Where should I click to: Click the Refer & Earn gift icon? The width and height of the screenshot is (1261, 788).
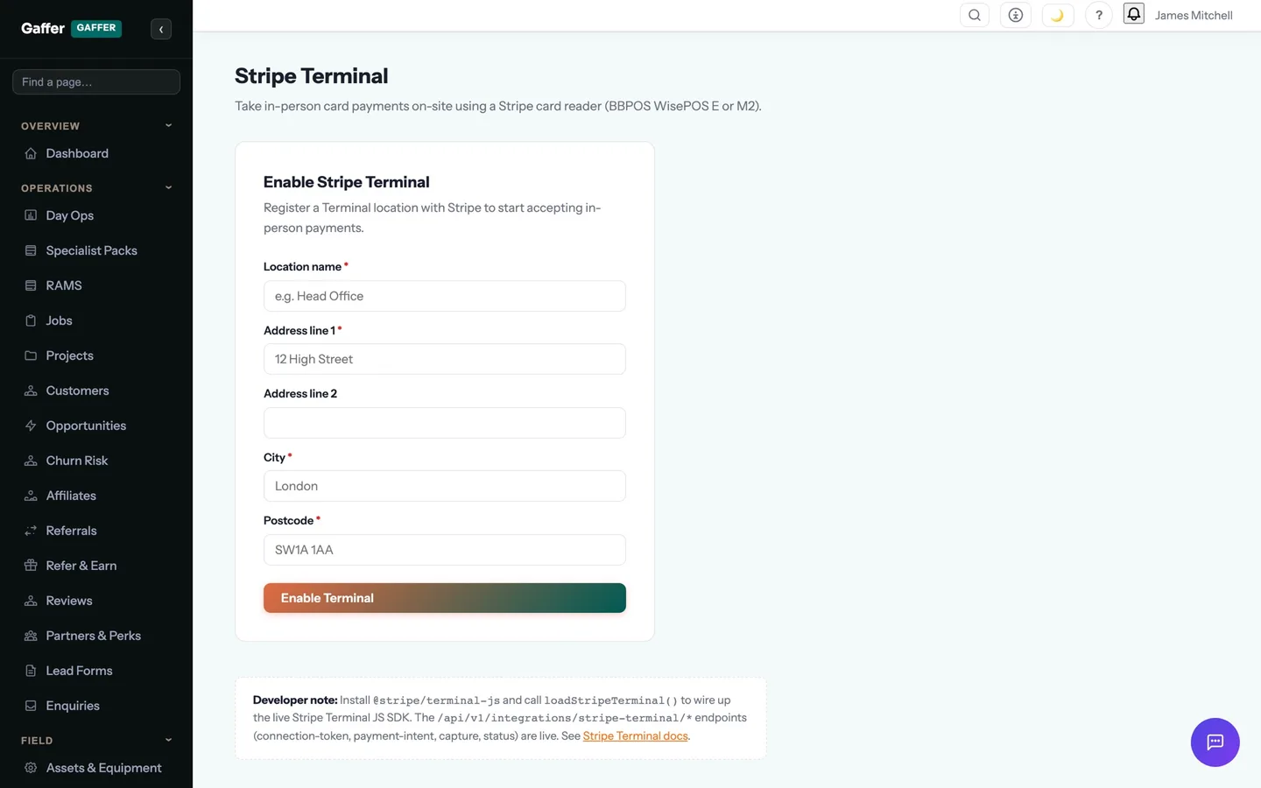[x=31, y=566]
